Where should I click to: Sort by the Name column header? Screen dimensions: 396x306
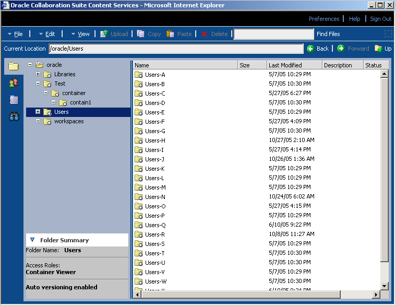tap(185, 65)
